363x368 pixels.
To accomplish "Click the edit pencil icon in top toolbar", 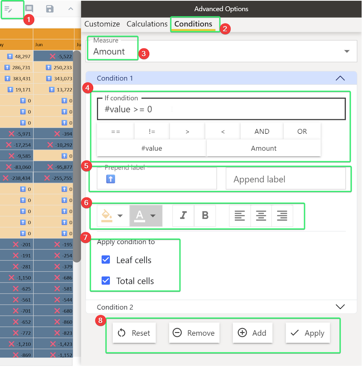I will 8,9.
